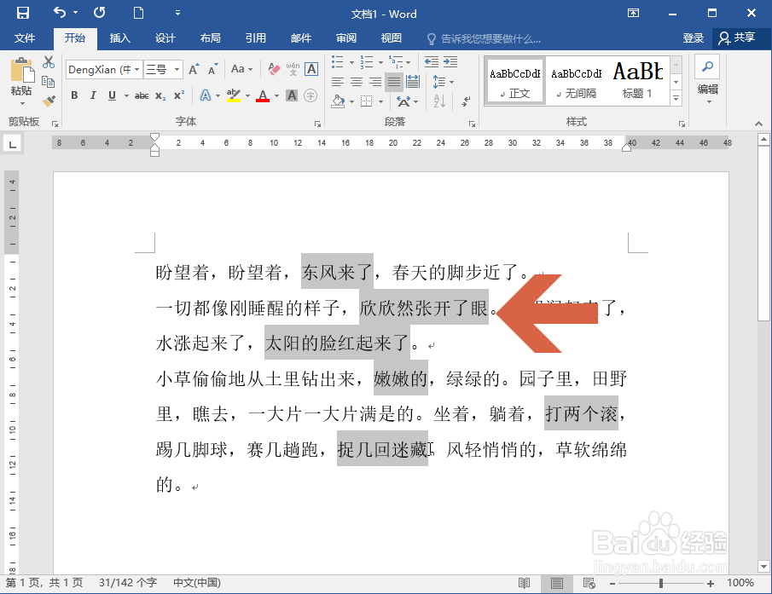
Task: Apply yellow text highlight color
Action: click(x=234, y=95)
